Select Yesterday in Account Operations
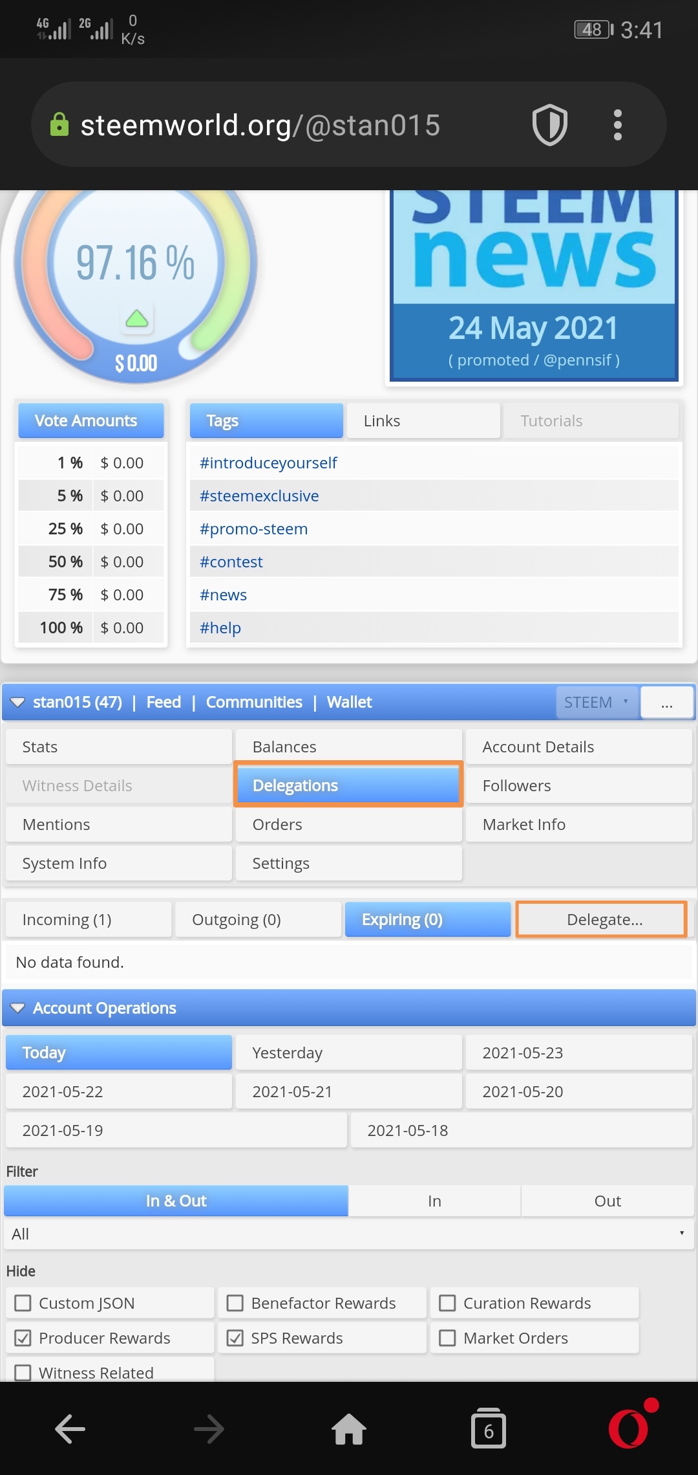698x1475 pixels. [x=349, y=1053]
